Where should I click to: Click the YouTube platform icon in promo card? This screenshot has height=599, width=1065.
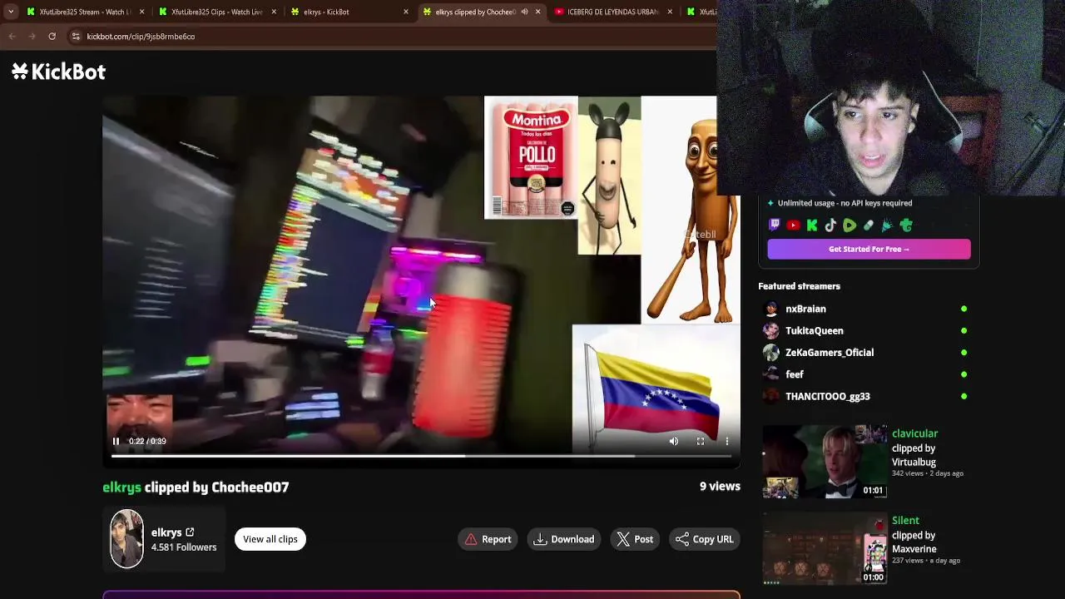tap(793, 225)
